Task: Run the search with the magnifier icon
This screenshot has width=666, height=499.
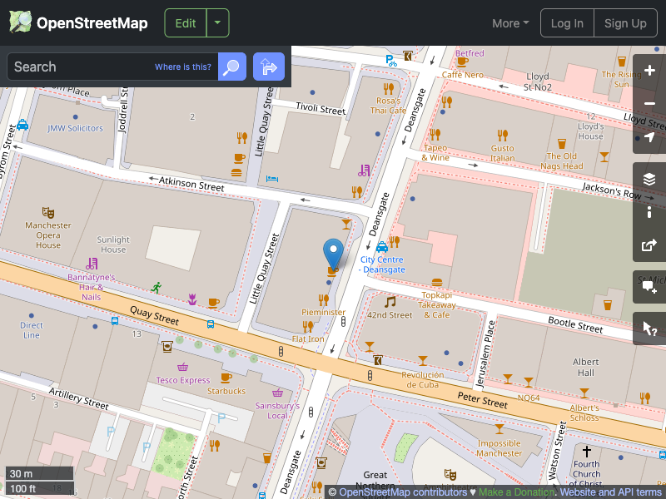Action: pos(231,67)
